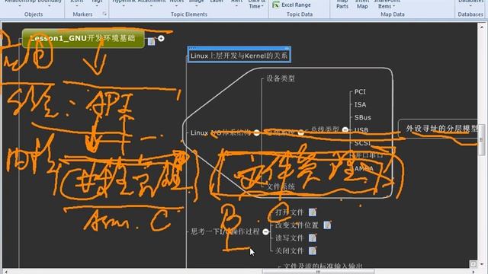Image resolution: width=488 pixels, height=274 pixels.
Task: Select the 读写文件 subtopic
Action: click(x=290, y=238)
